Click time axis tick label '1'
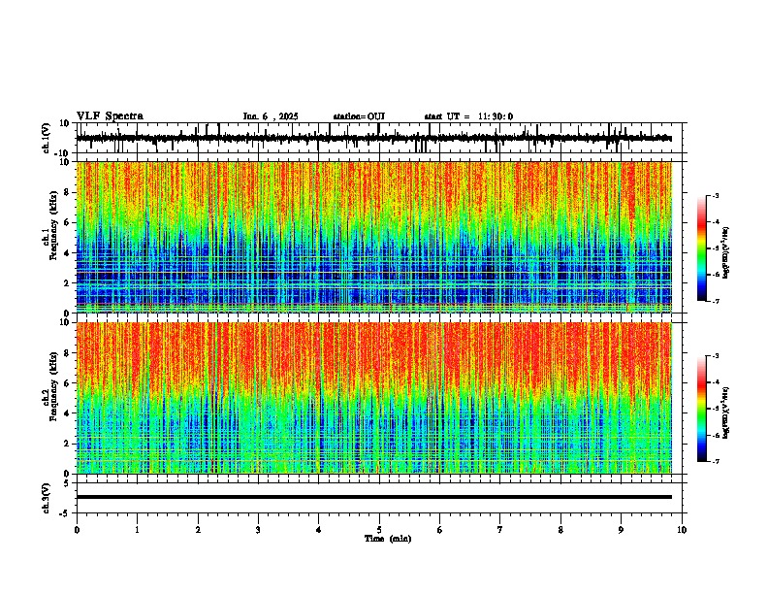This screenshot has width=768, height=594. [137, 530]
